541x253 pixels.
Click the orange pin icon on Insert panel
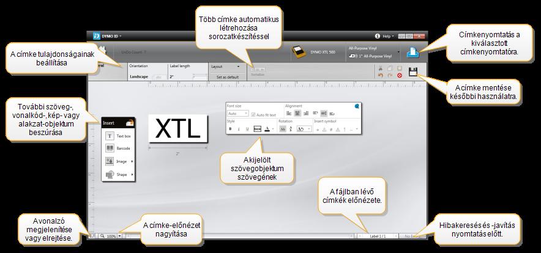pyautogui.click(x=130, y=122)
